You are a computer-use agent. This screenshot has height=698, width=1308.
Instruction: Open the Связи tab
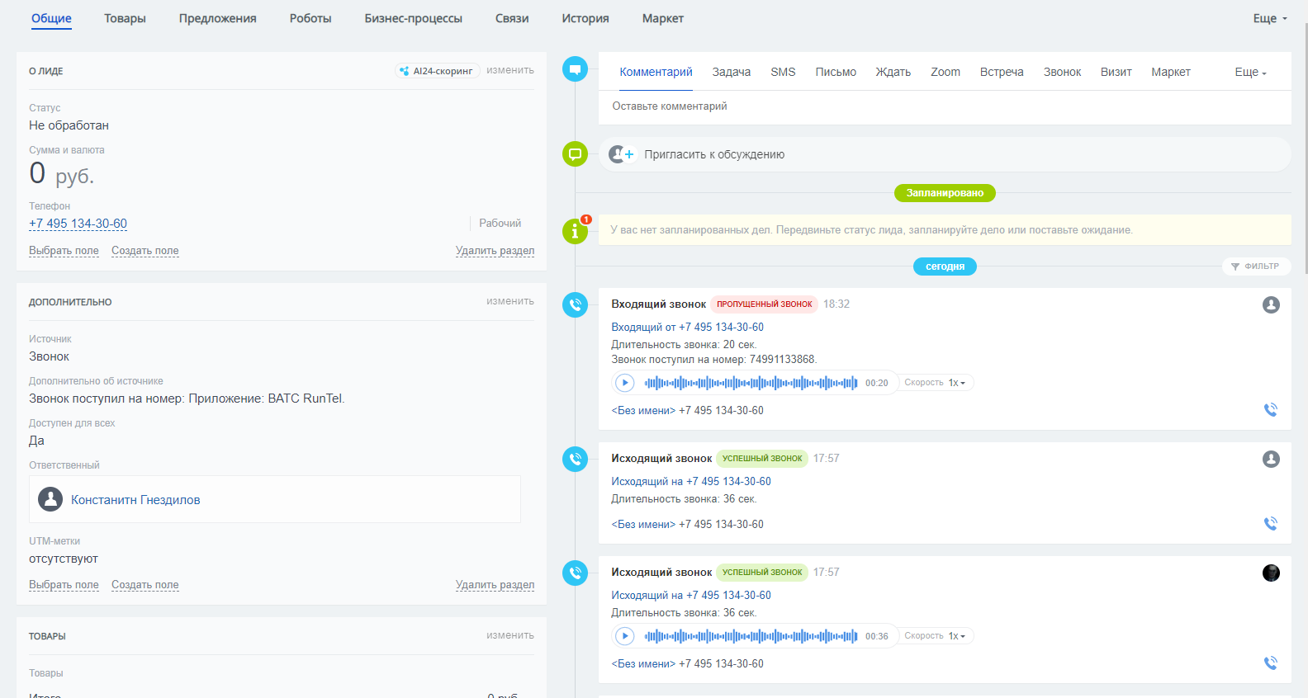(512, 18)
